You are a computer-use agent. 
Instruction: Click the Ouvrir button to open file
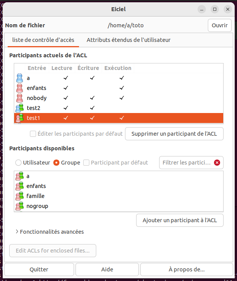point(219,25)
